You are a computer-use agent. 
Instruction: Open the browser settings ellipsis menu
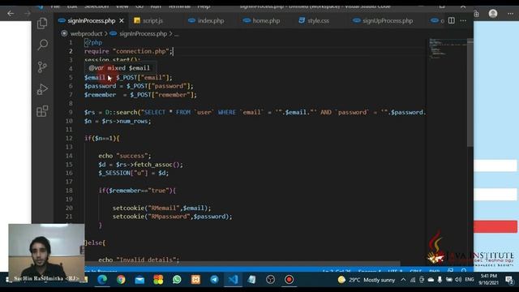pyautogui.click(x=510, y=14)
